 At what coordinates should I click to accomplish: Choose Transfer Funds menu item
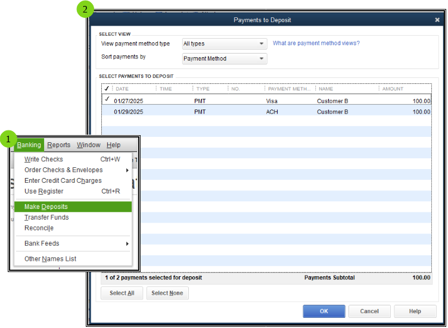pos(73,217)
